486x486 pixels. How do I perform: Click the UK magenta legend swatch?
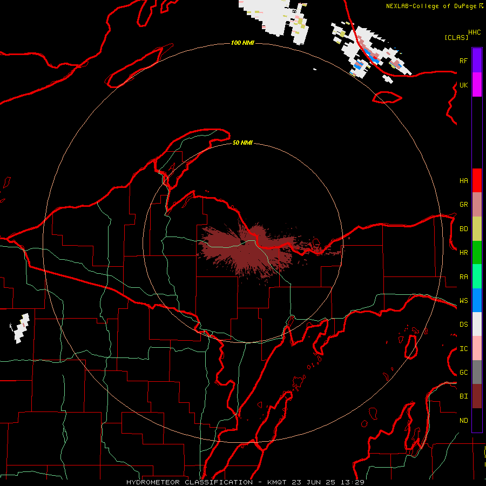(x=477, y=85)
